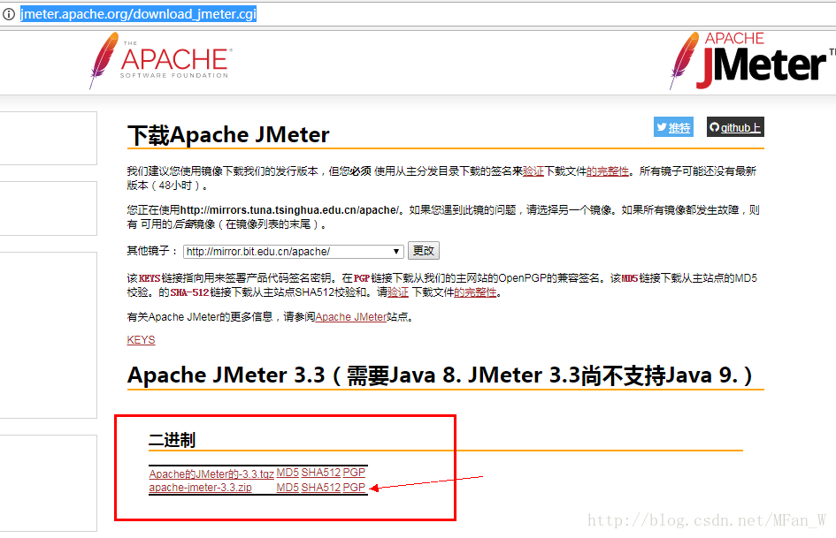Open MD5 link for the zip file

tap(288, 488)
